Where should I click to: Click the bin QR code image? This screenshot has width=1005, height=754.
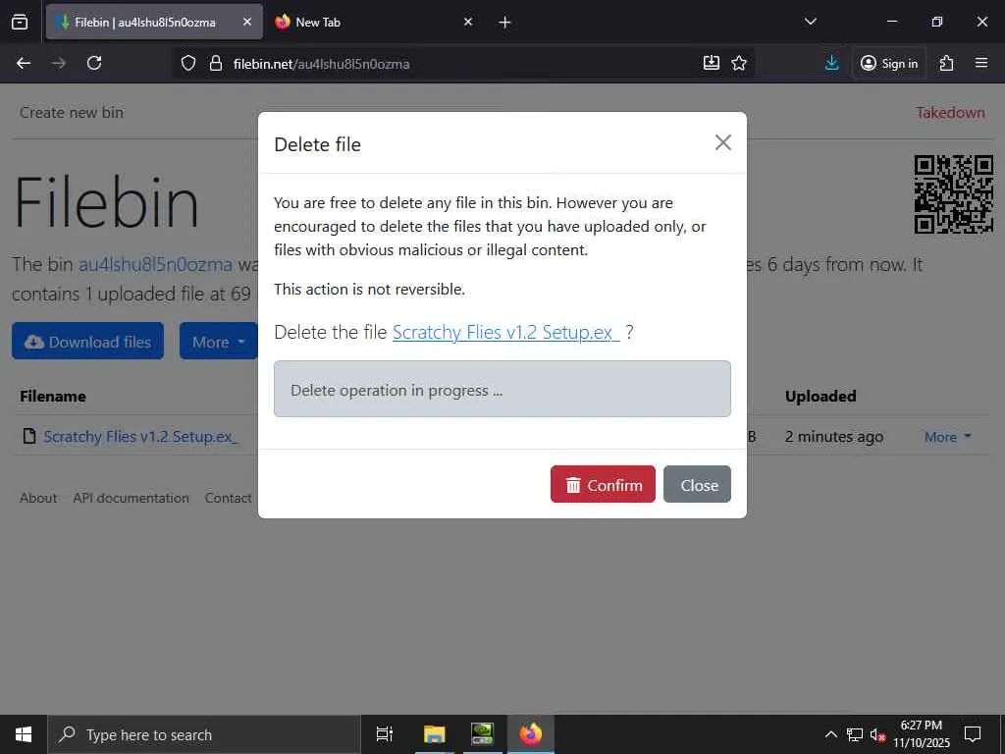click(954, 194)
